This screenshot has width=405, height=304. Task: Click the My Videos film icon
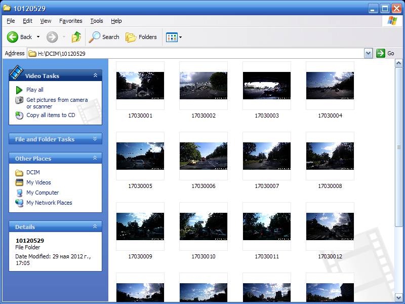point(19,182)
